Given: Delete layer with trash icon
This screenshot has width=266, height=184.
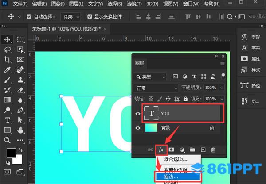Looking at the screenshot, I should tap(213, 150).
